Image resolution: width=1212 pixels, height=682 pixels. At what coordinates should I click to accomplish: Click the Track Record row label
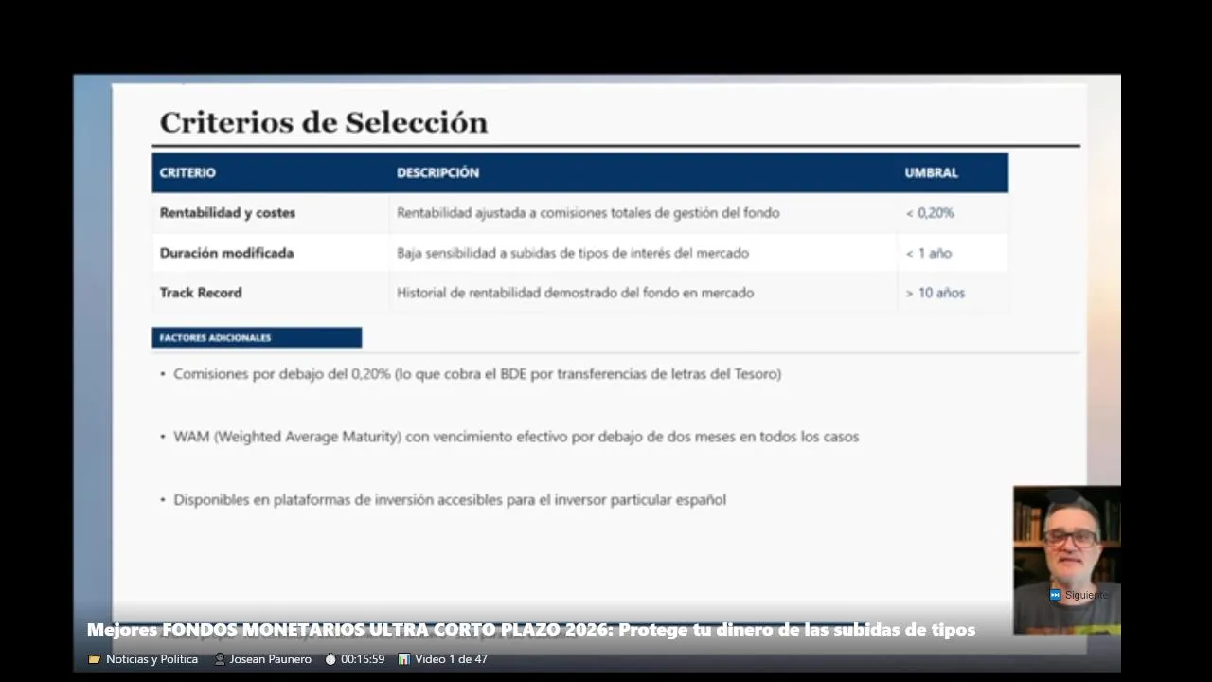[x=201, y=293]
